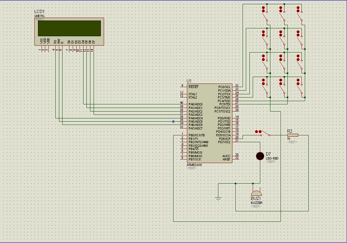347x243 pixels.
Task: Click the XTAL1 pin label
Action: pyautogui.click(x=192, y=94)
